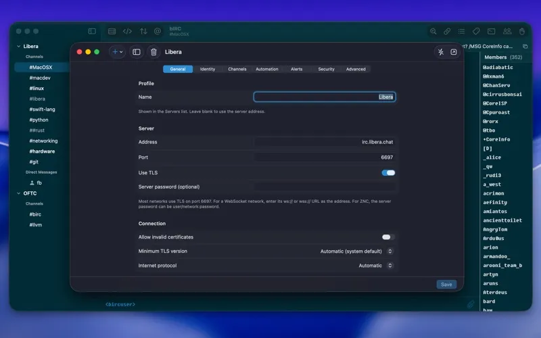Click the pop-out arrow icon in settings
The height and width of the screenshot is (338, 541).
pyautogui.click(x=454, y=52)
